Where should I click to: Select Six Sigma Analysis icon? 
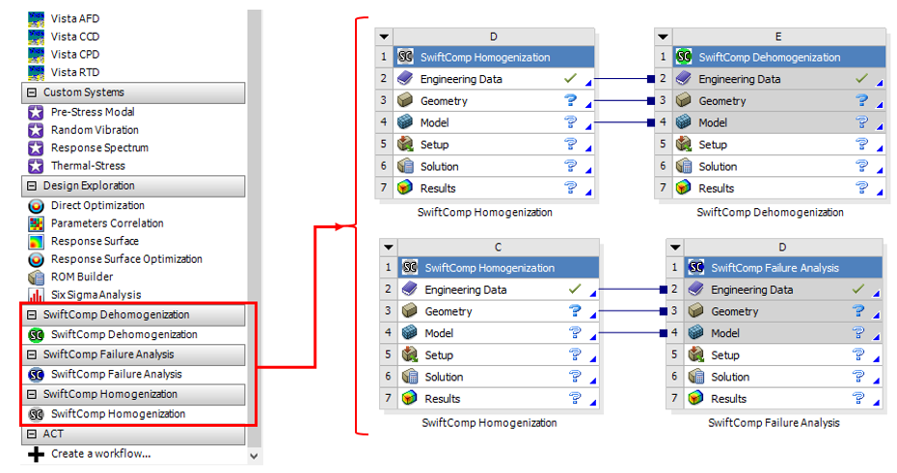36,295
